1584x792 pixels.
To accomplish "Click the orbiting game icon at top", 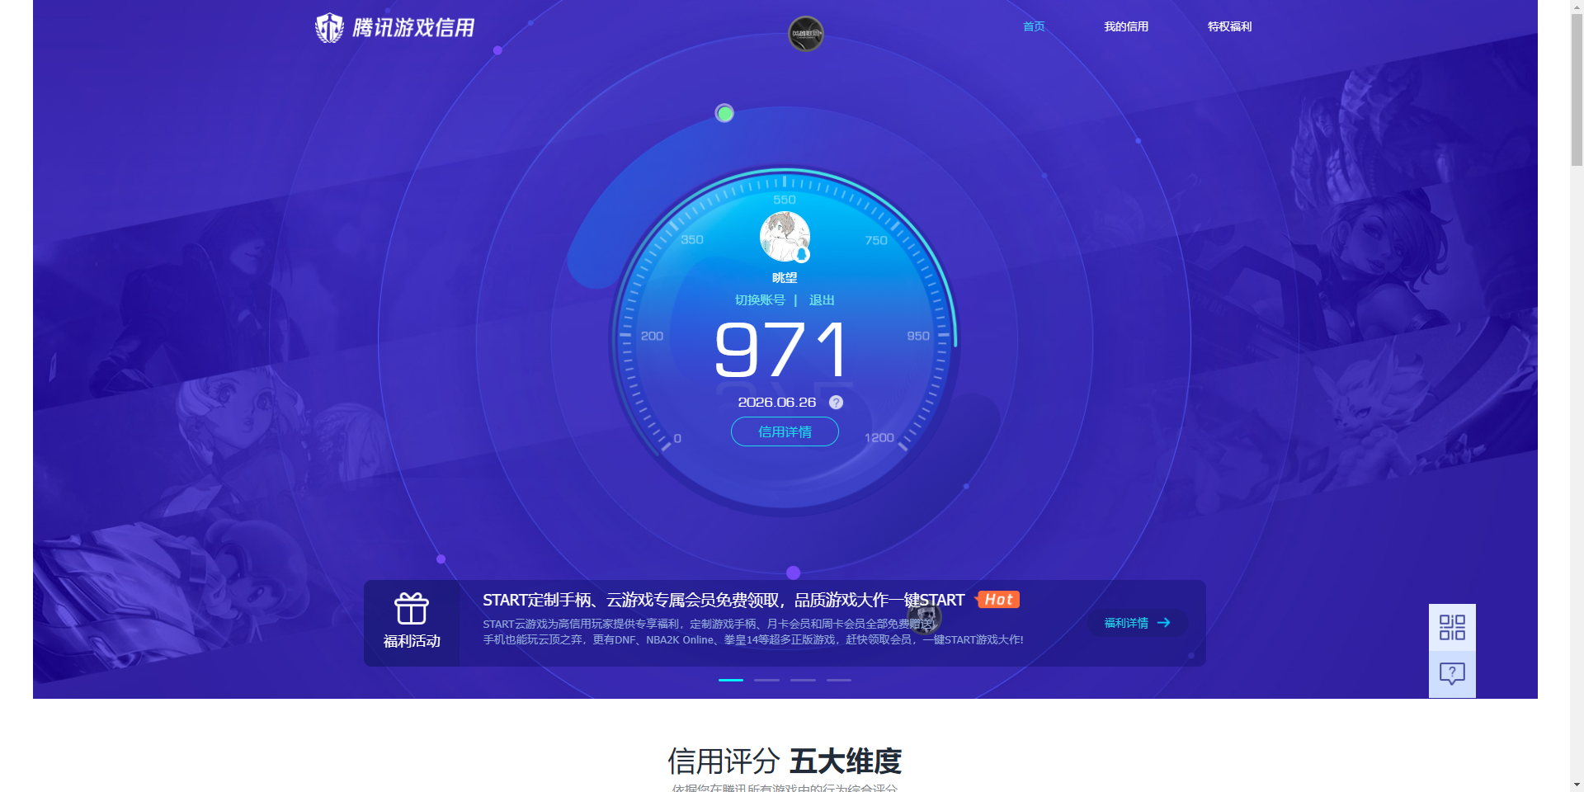I will pyautogui.click(x=806, y=34).
